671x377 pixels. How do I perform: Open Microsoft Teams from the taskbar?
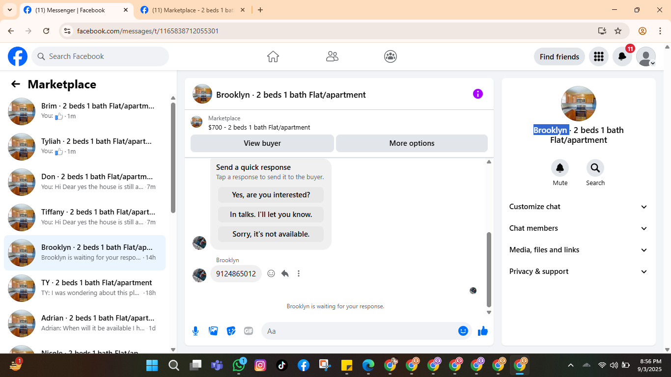217,365
